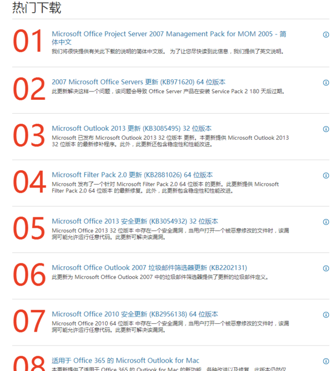
Task: Click info icon for Office 2010 KB2956138
Action: point(326,314)
